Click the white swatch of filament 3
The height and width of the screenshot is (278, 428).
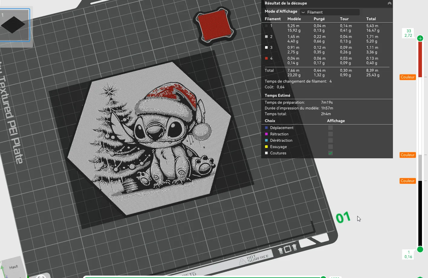point(266,48)
